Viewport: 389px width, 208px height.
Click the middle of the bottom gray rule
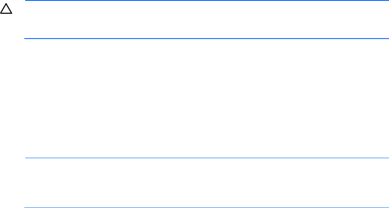(x=206, y=208)
